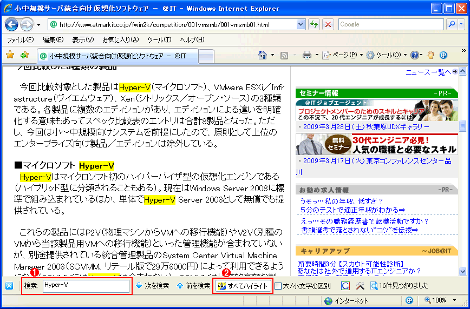Screen dimensions: 470x309
Task: Open Favorites Center star icon
Action: pos(10,55)
